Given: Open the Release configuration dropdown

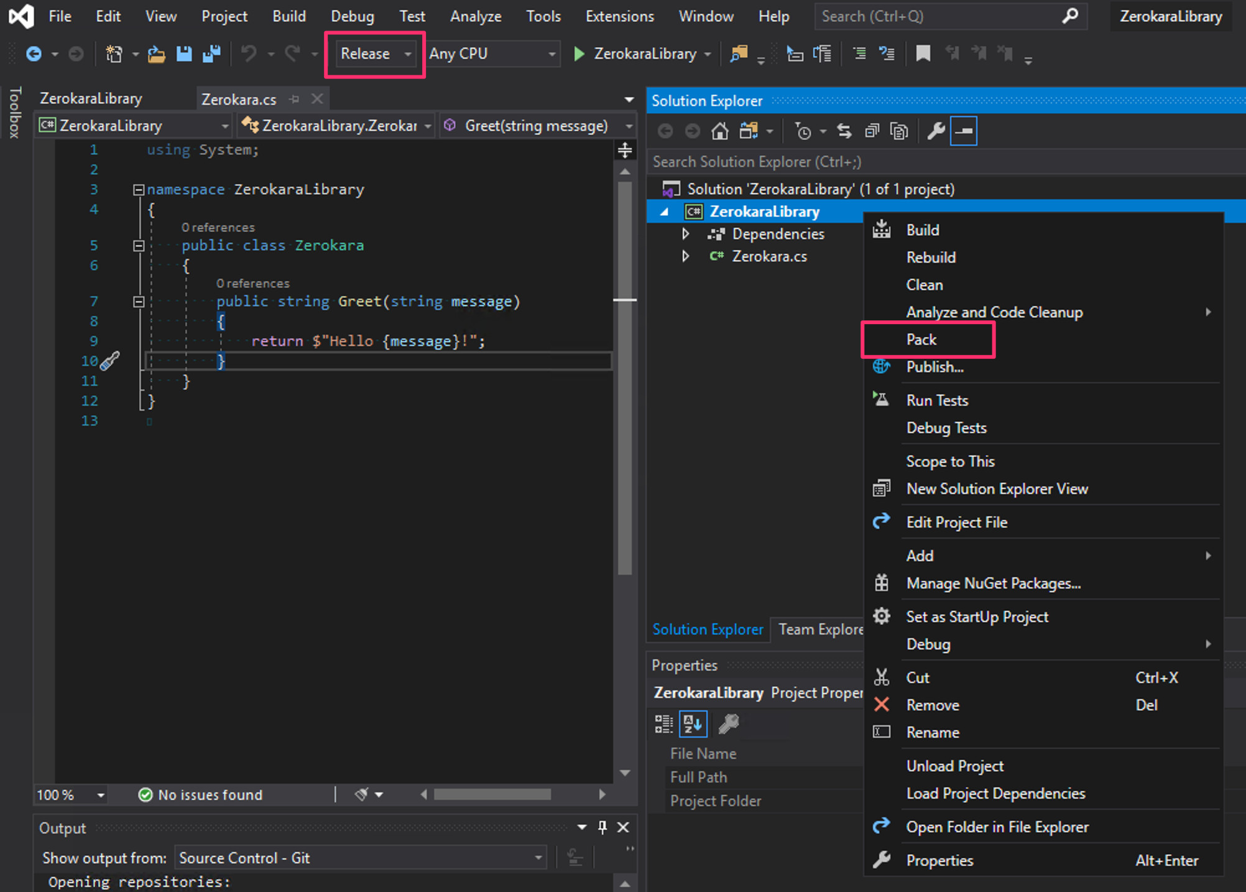Looking at the screenshot, I should (375, 54).
